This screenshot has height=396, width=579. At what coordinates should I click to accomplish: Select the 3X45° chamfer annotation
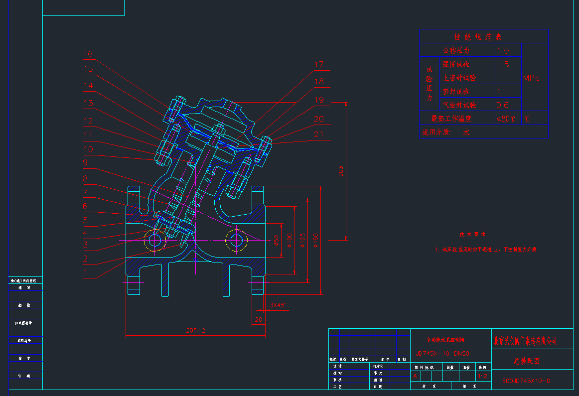pos(278,305)
